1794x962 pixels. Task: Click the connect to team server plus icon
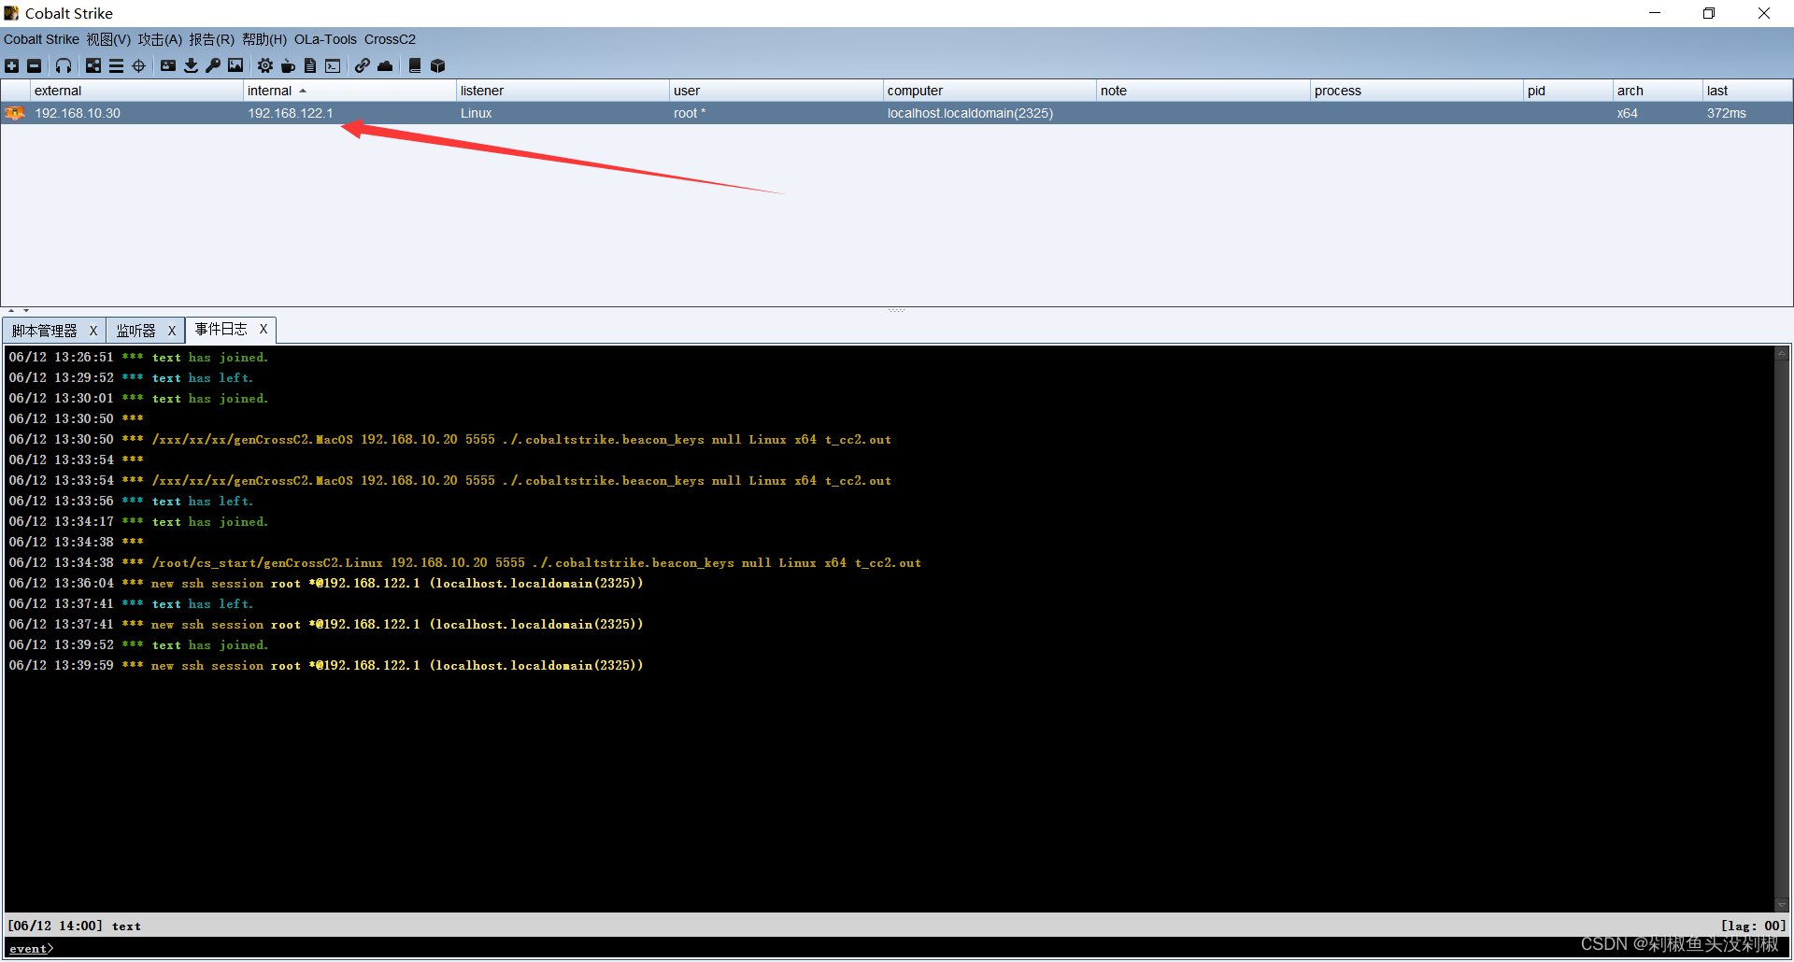pyautogui.click(x=11, y=65)
